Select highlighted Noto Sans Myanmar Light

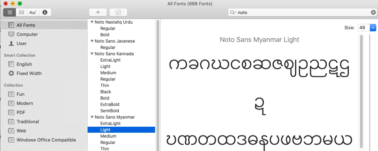coord(121,130)
